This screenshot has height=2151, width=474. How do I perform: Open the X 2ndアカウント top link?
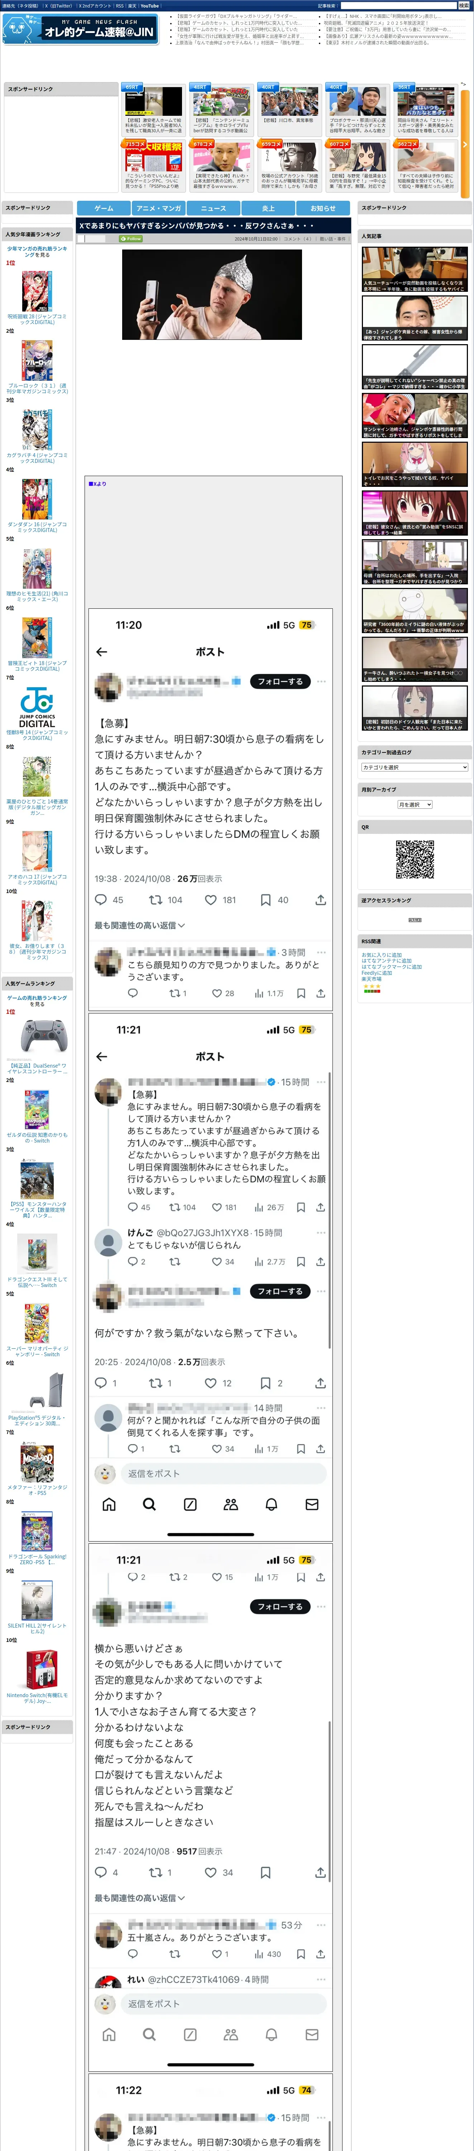pos(95,6)
